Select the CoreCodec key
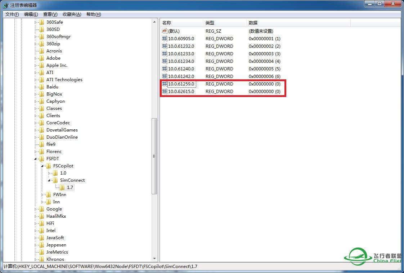 tap(58, 123)
